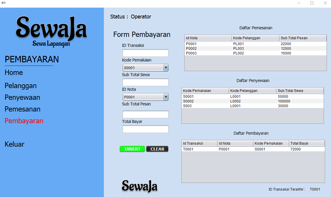This screenshot has width=331, height=197.
Task: Open the Pelanggan menu
Action: [x=21, y=86]
